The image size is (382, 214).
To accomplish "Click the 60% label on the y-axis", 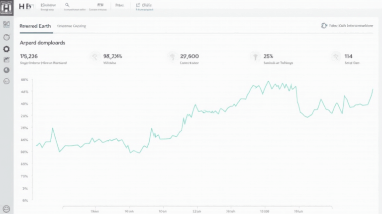I will (24, 80).
